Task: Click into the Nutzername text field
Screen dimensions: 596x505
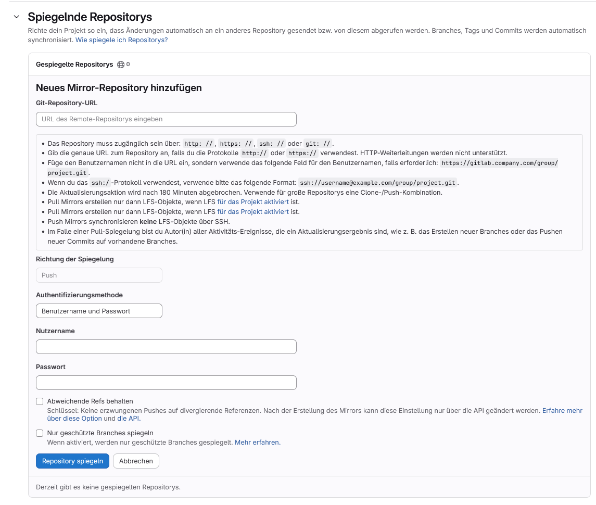Action: pyautogui.click(x=166, y=347)
